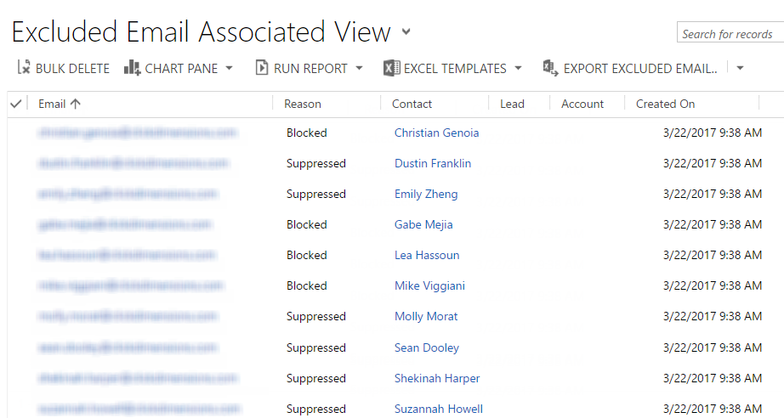Click the Excel Templates icon
Viewport: 784px width, 418px height.
click(x=391, y=68)
